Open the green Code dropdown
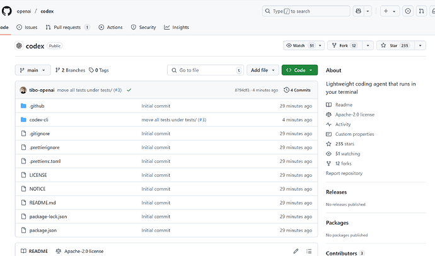The height and width of the screenshot is (256, 435). [299, 70]
